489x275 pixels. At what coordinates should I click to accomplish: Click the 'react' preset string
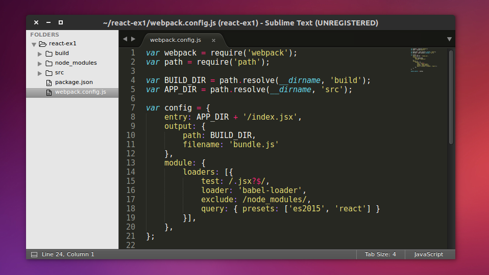tap(351, 208)
